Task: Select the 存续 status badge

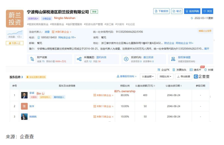Action: [94, 12]
